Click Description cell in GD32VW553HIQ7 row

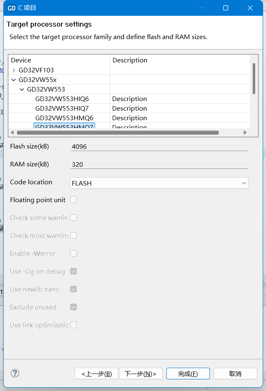point(129,108)
